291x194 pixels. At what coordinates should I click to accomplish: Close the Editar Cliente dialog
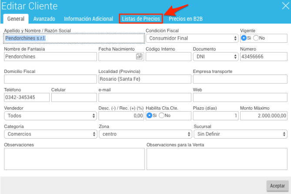[x=286, y=6]
